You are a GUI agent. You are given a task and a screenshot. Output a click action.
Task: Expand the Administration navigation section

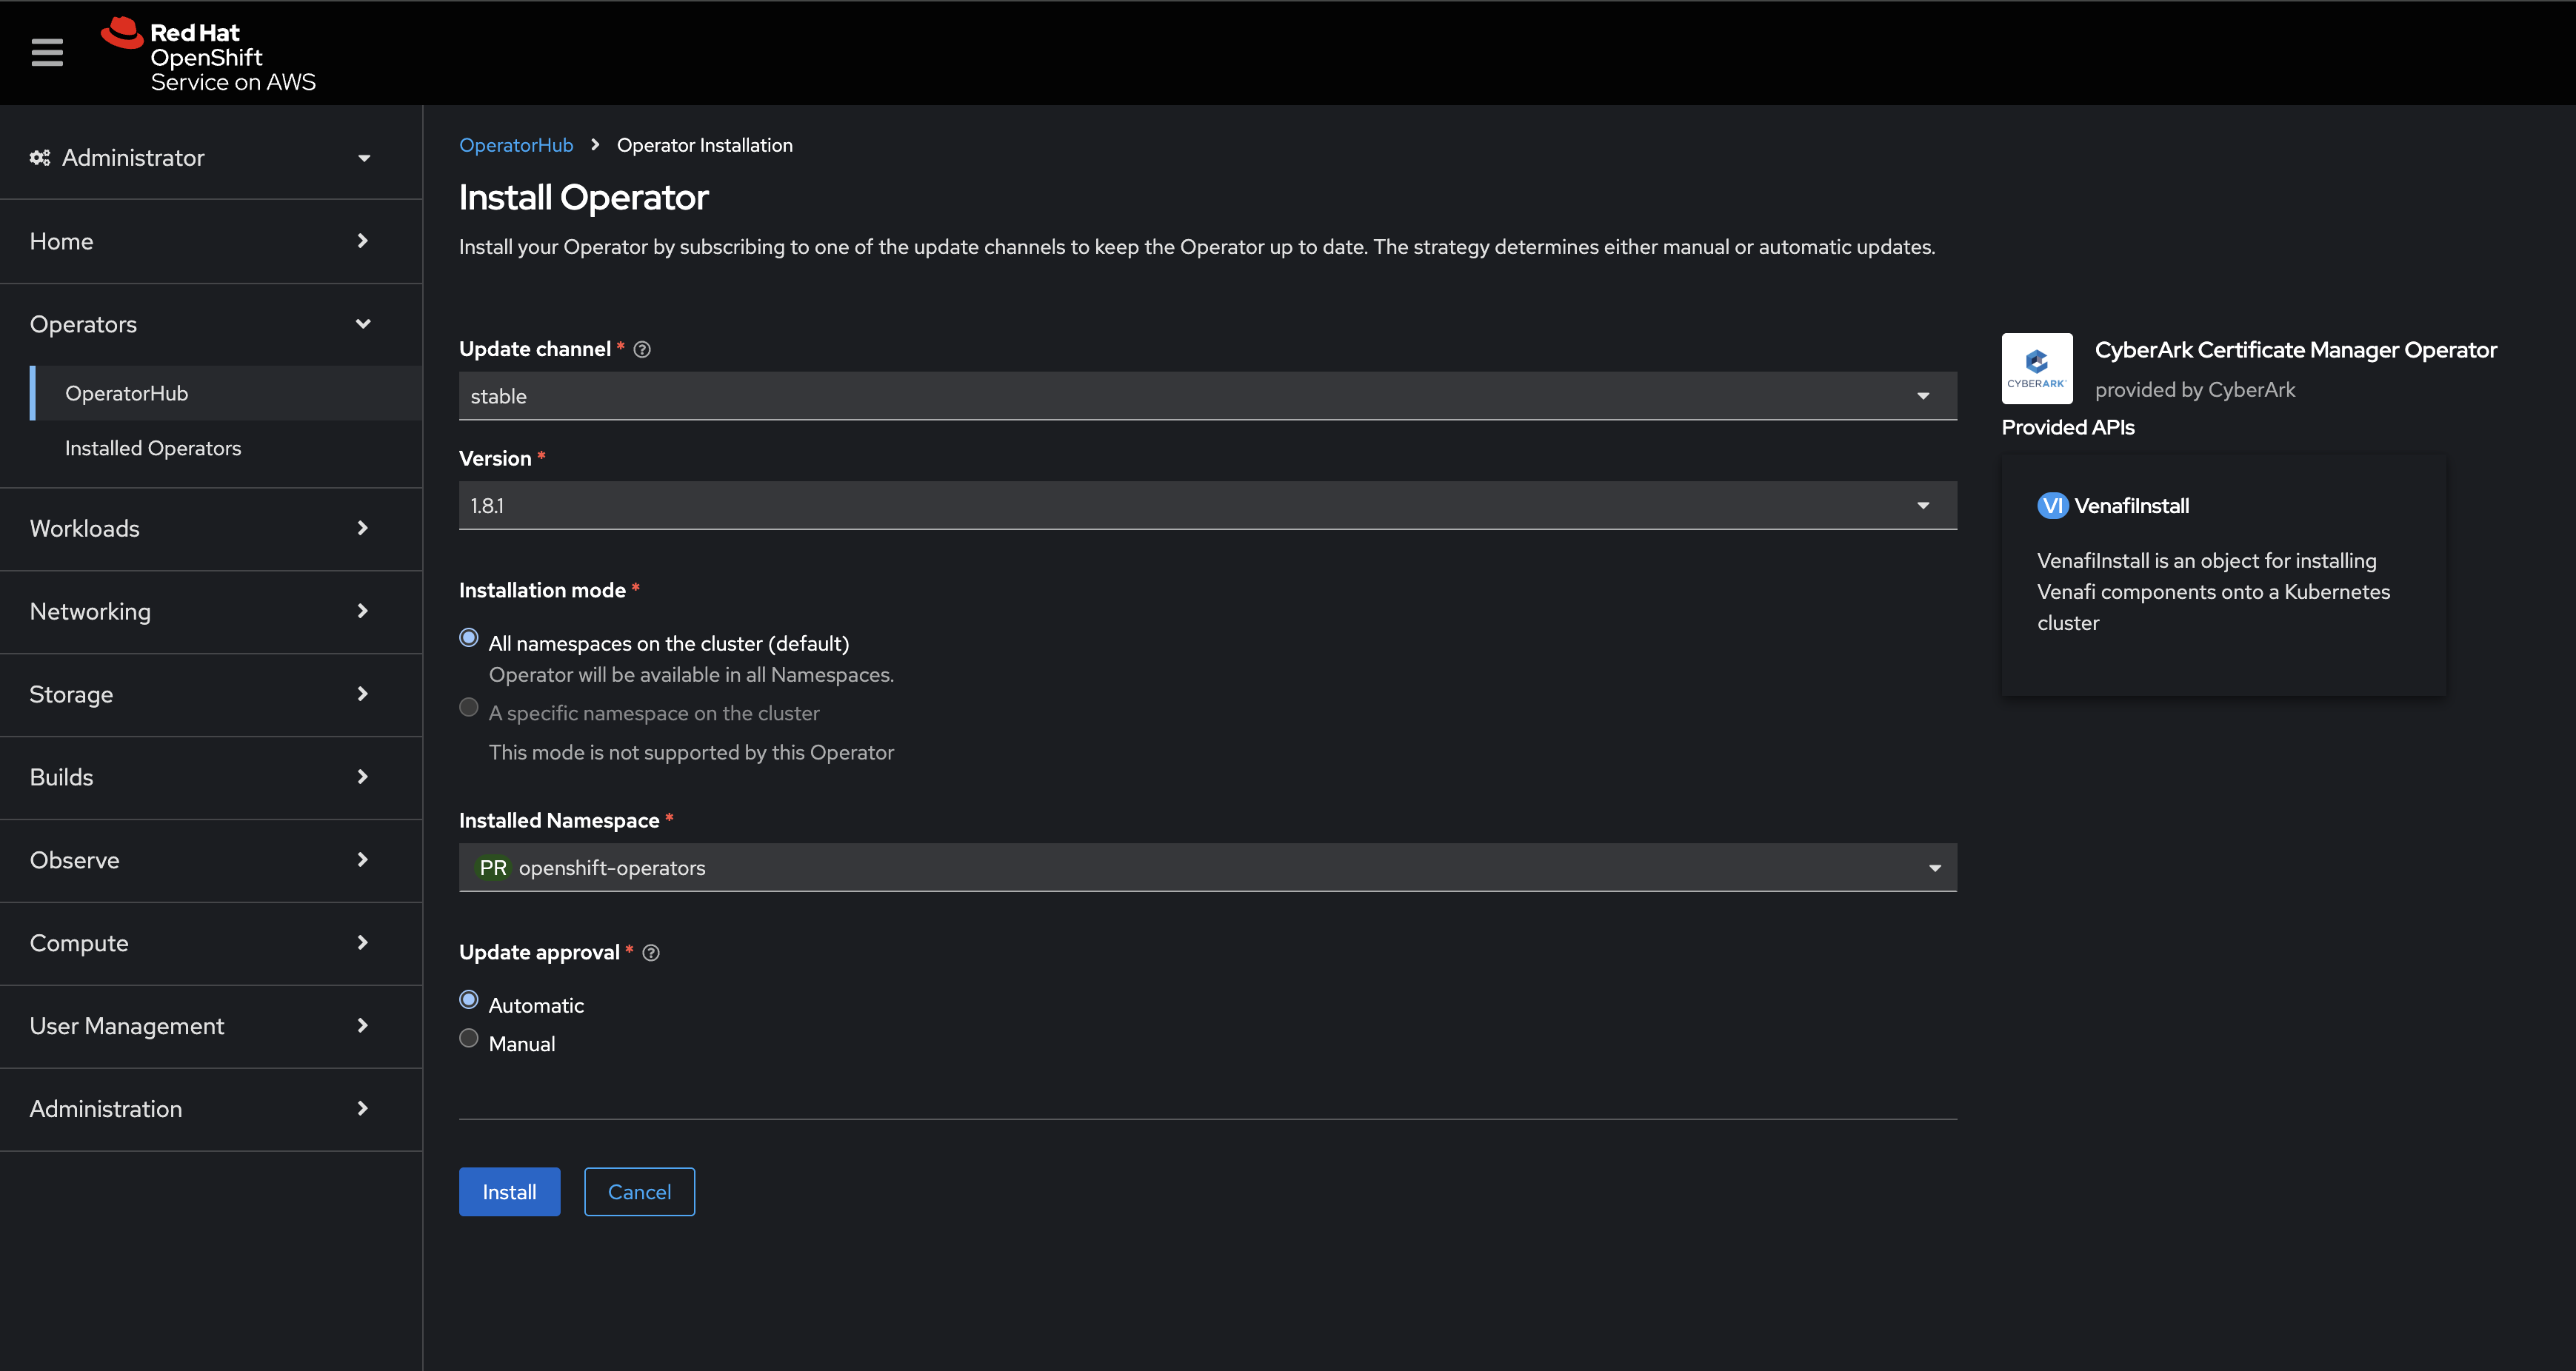point(211,1109)
